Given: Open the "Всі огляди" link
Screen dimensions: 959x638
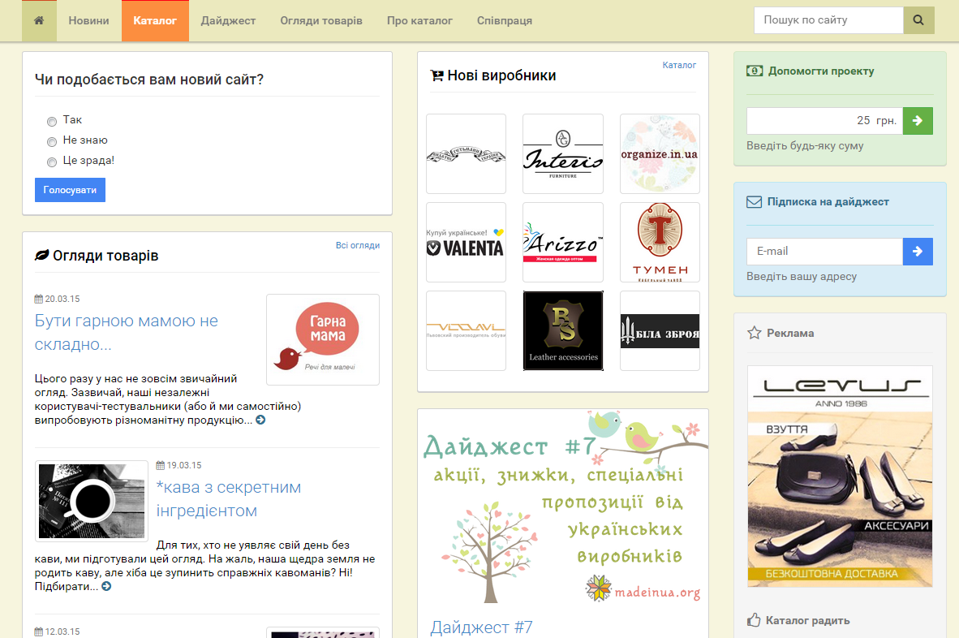Looking at the screenshot, I should [x=357, y=245].
